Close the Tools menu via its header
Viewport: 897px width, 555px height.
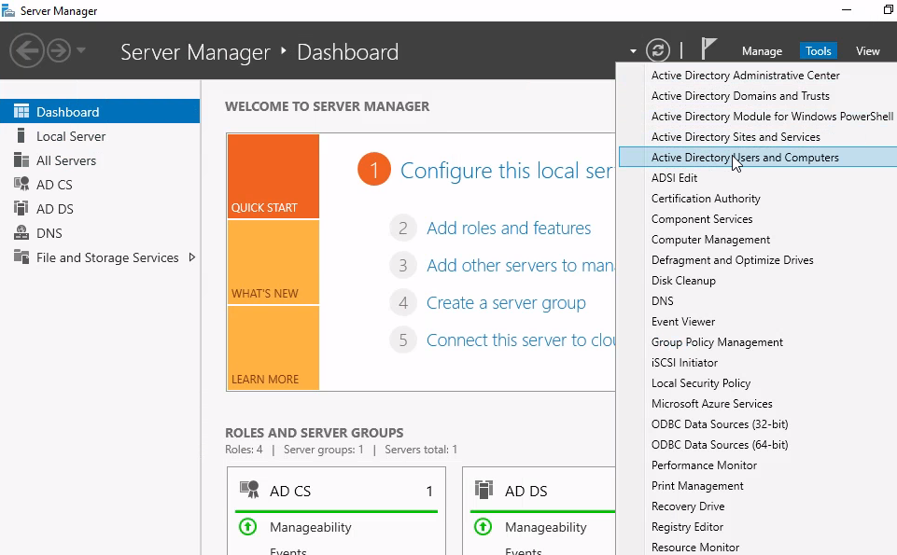point(818,51)
